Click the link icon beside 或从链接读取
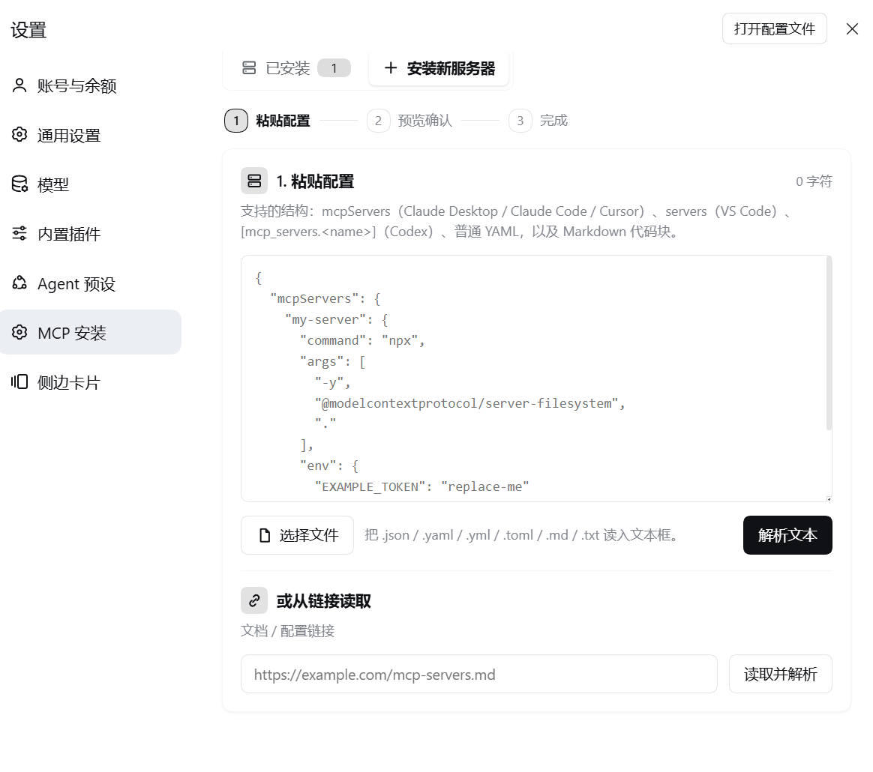 tap(254, 600)
